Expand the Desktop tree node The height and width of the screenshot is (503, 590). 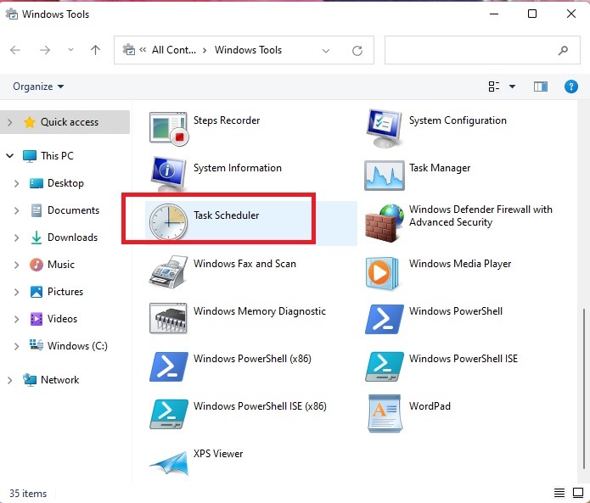click(x=17, y=183)
